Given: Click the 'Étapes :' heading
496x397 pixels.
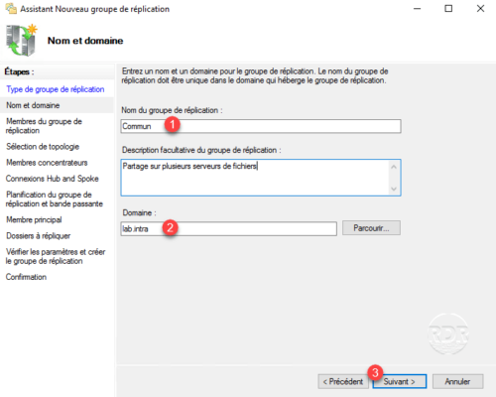Looking at the screenshot, I should pyautogui.click(x=19, y=71).
